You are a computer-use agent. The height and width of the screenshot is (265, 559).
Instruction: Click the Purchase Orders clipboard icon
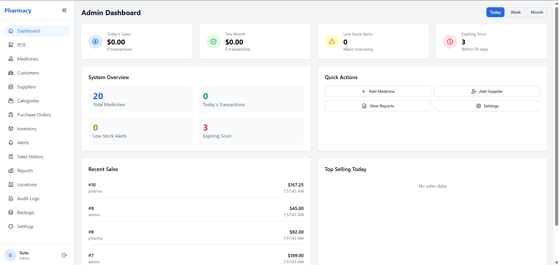click(x=11, y=115)
